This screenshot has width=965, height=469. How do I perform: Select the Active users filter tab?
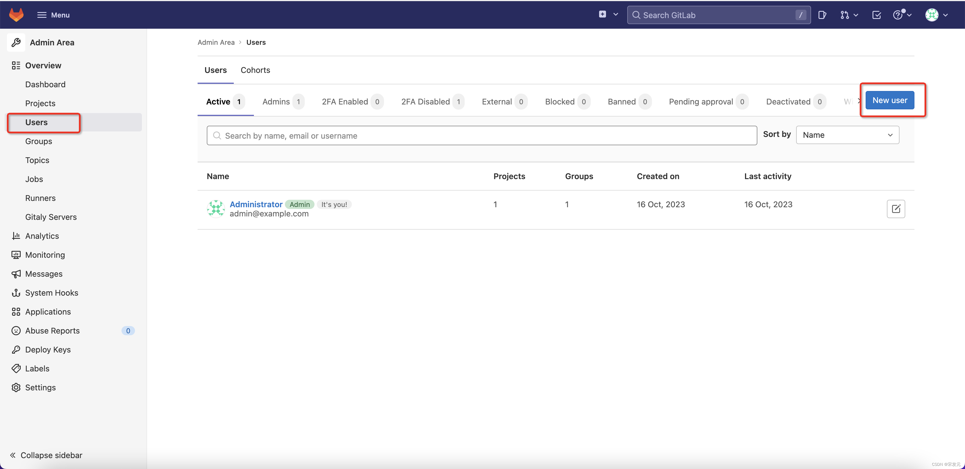click(x=225, y=102)
